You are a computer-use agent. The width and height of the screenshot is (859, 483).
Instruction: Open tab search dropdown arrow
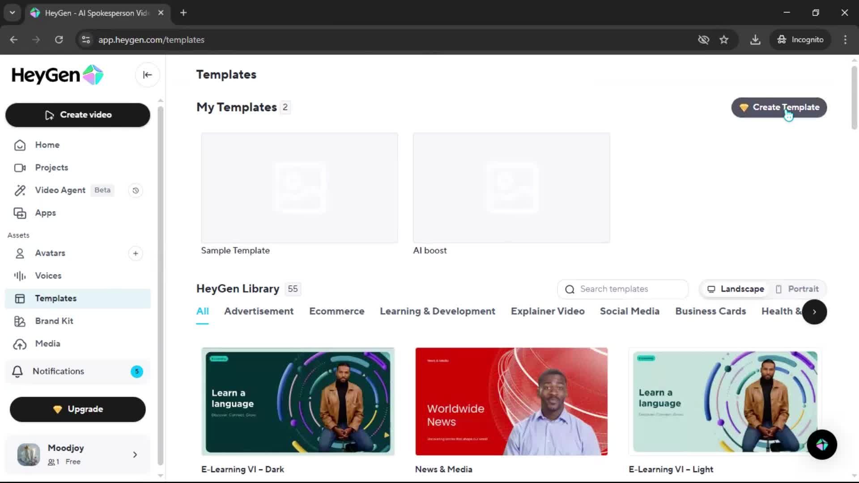[12, 13]
